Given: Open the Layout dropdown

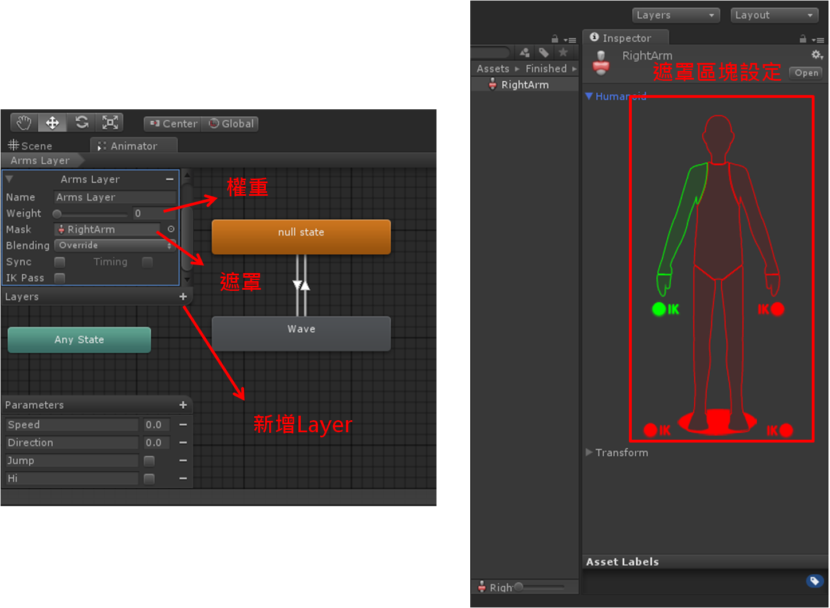Looking at the screenshot, I should [x=774, y=15].
